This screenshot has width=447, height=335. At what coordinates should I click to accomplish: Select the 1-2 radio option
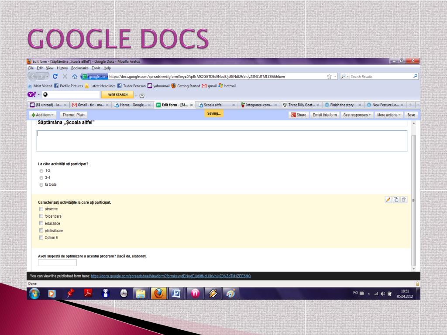click(x=41, y=171)
